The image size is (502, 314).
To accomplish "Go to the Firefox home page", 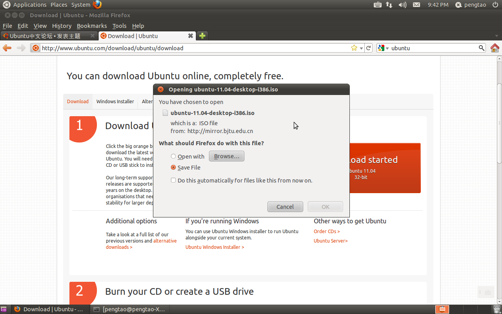I will [495, 48].
